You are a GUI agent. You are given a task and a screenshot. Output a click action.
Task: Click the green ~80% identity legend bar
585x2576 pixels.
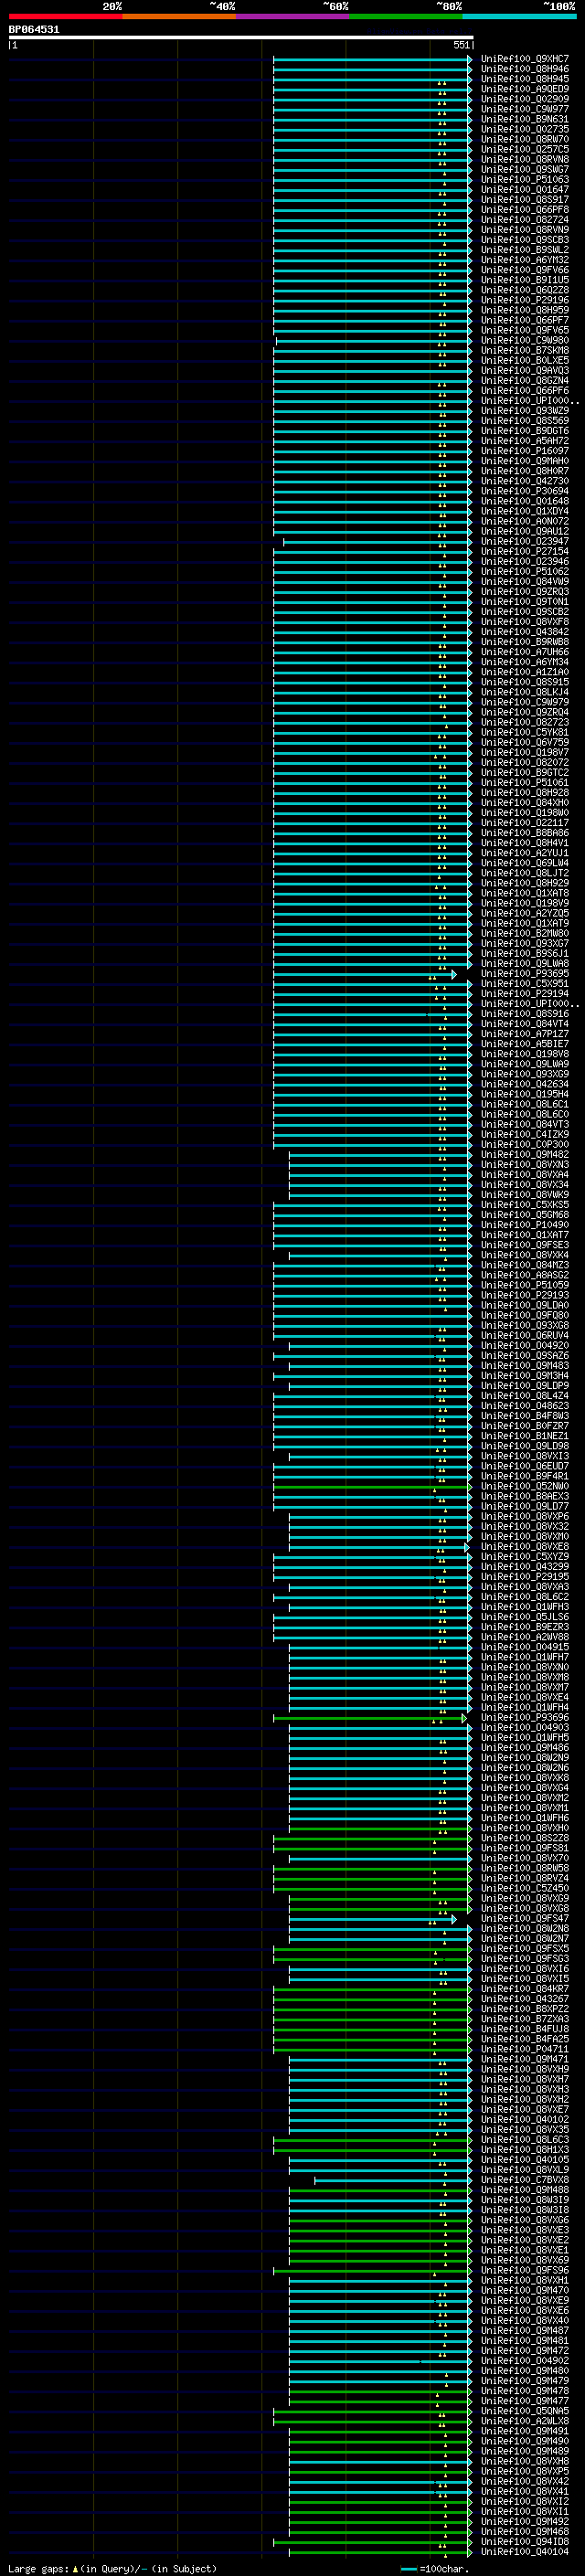[406, 16]
